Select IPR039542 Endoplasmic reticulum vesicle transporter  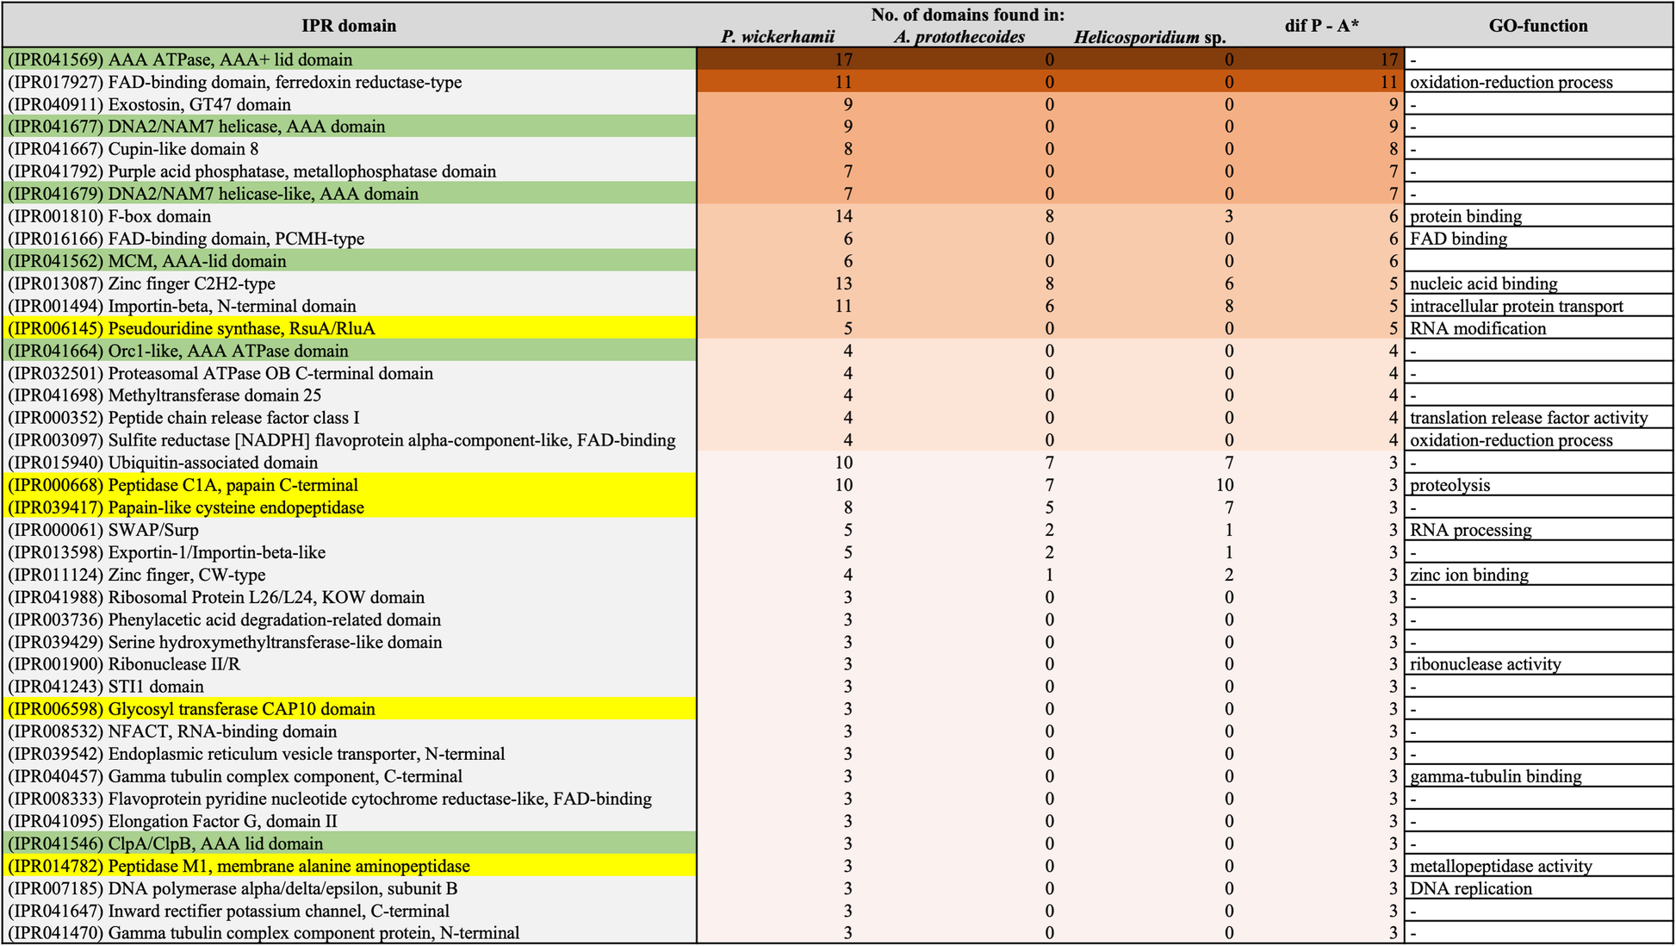350,754
